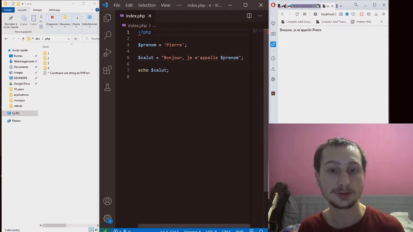This screenshot has height=232, width=413.
Task: Open the File menu in VS Code
Action: click(x=117, y=5)
